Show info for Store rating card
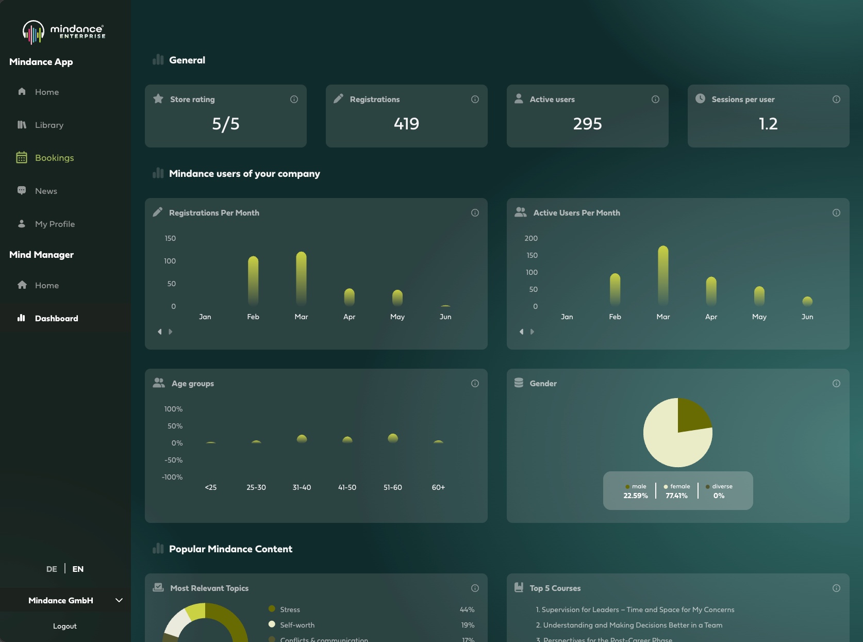 coord(294,99)
